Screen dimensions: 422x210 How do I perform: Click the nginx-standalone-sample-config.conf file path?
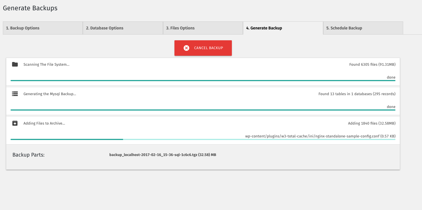click(320, 136)
